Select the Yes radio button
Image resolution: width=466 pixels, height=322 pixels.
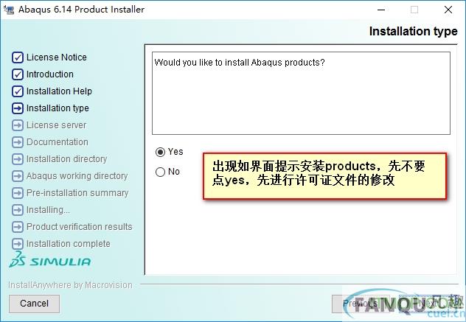[160, 152]
